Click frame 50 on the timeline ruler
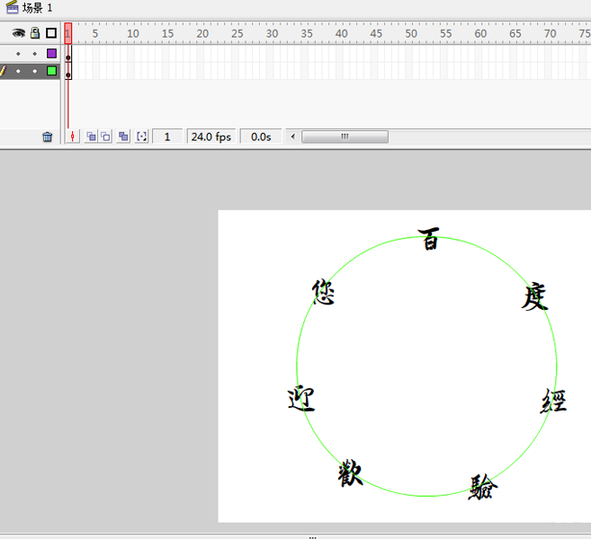 (x=411, y=33)
